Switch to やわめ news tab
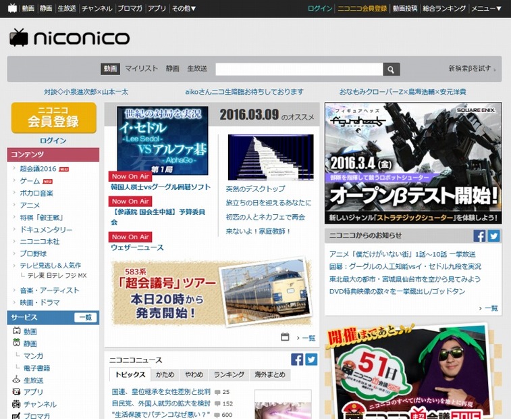This screenshot has width=511, height=419. pyautogui.click(x=194, y=374)
